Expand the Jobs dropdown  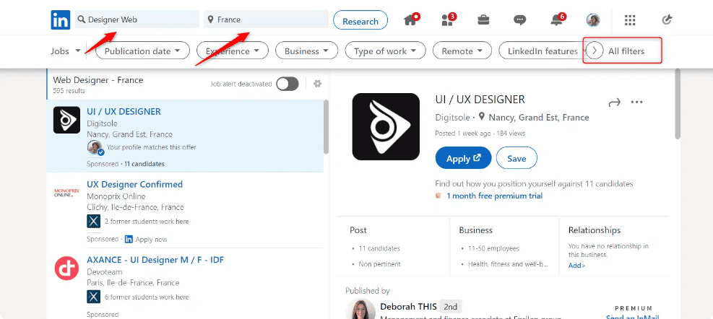tap(66, 51)
